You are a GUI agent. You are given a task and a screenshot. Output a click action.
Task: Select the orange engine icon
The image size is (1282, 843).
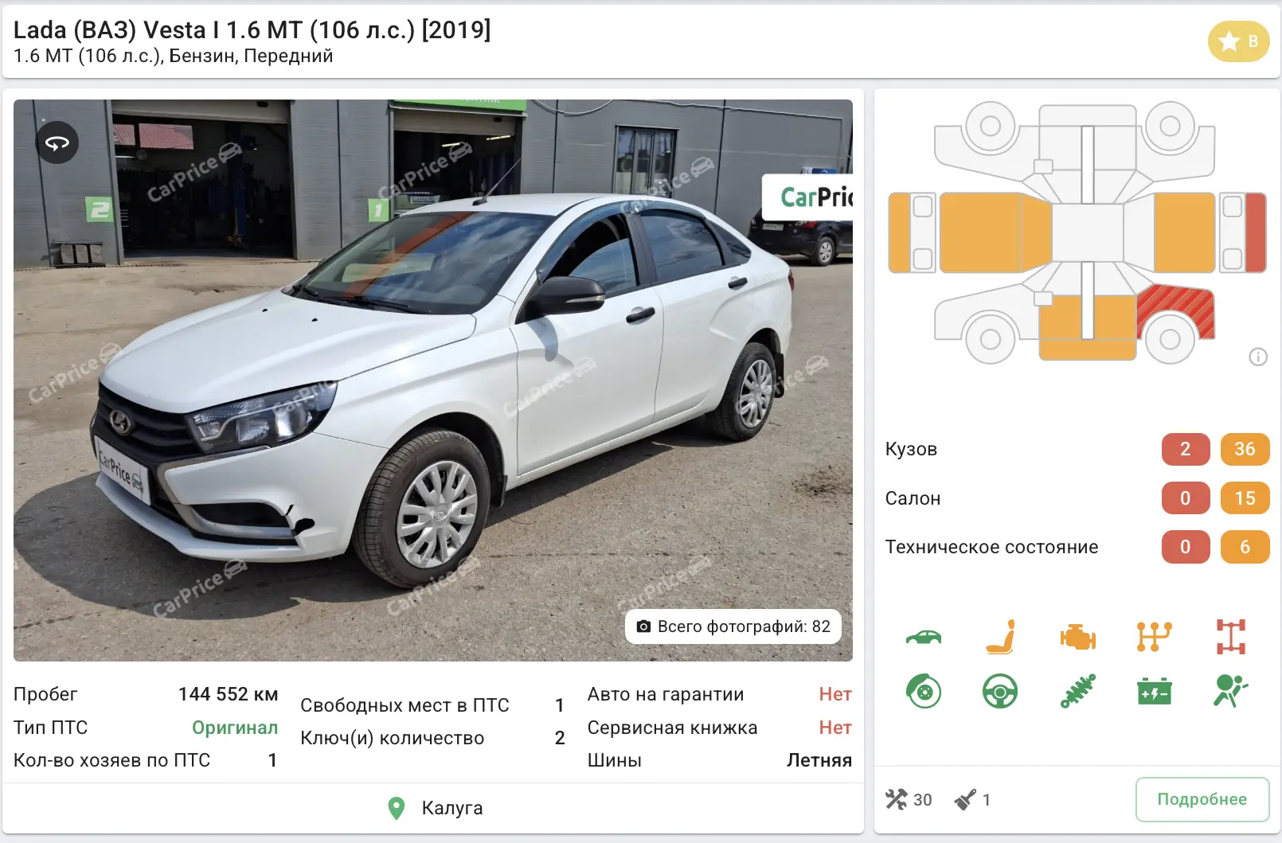pyautogui.click(x=1077, y=637)
